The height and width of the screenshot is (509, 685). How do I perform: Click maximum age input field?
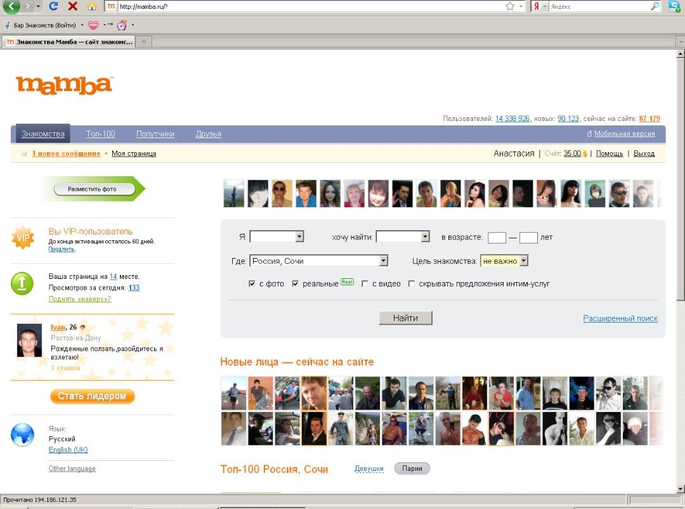528,238
